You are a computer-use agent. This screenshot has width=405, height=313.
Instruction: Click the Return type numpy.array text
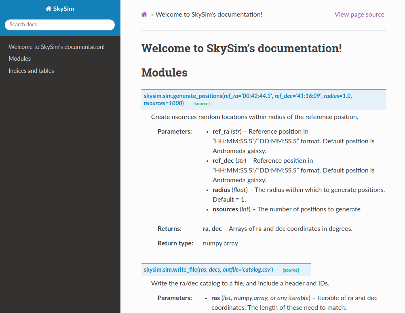[220, 243]
